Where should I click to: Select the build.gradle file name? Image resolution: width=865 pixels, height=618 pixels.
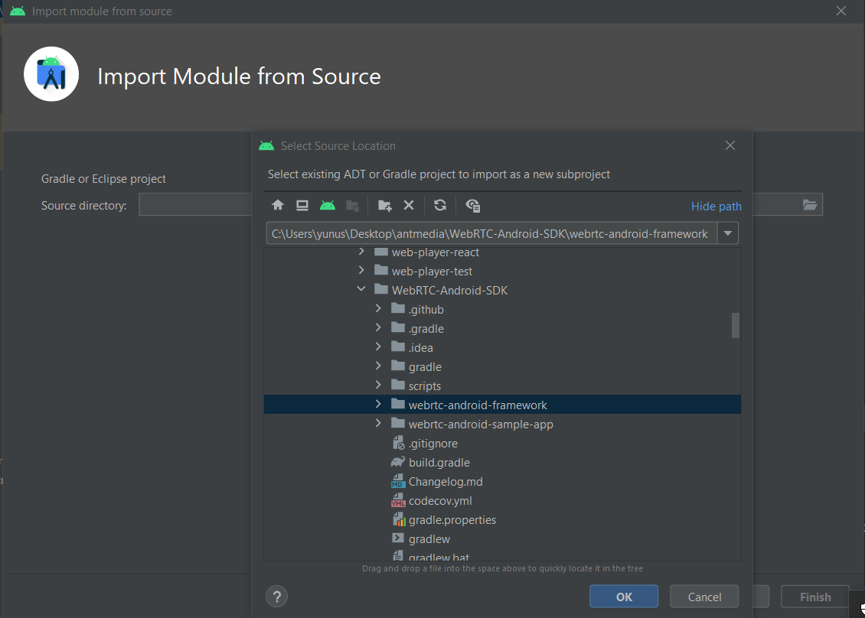pyautogui.click(x=439, y=463)
